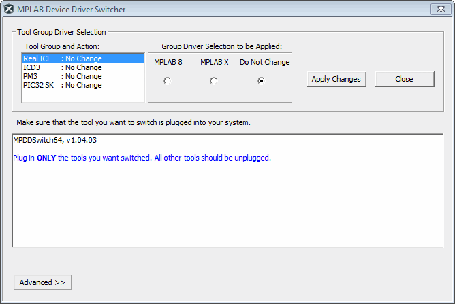Click 'Group Driver Selection to be Applied' heading
This screenshot has height=304, width=455.
[221, 46]
